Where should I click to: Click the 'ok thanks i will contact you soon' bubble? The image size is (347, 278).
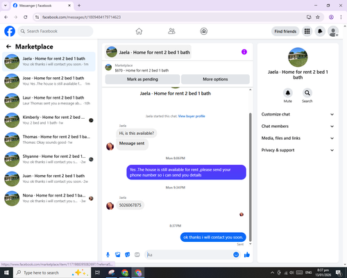click(213, 237)
